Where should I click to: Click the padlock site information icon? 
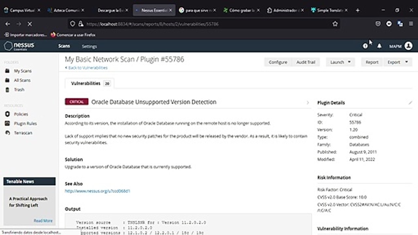tap(81, 24)
